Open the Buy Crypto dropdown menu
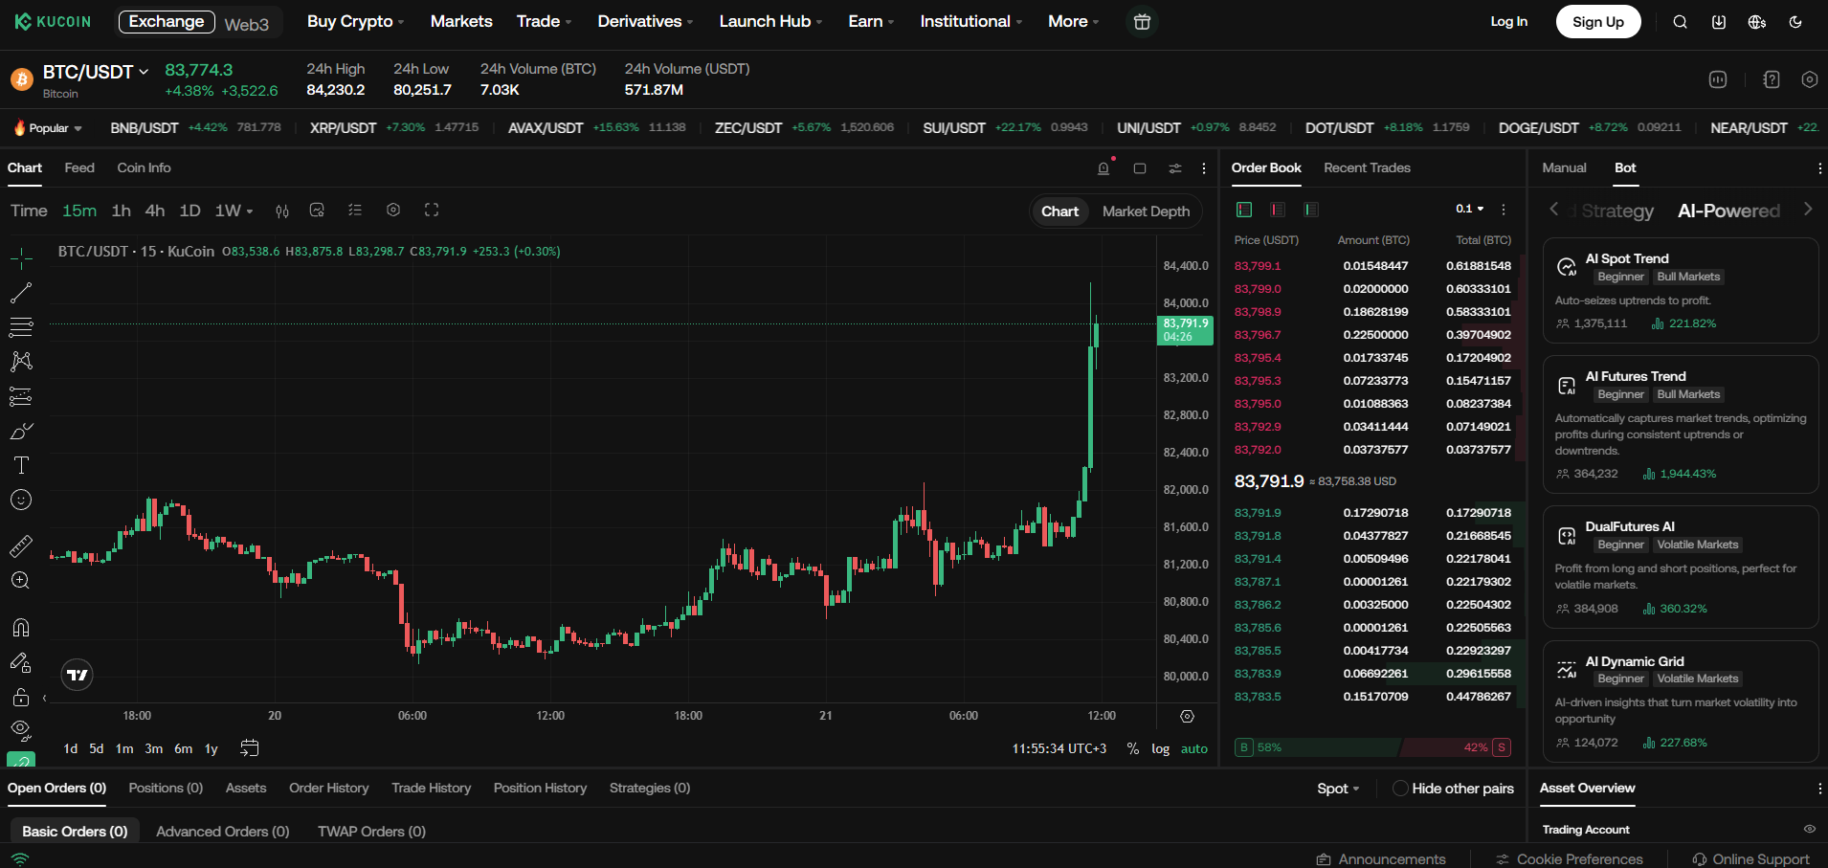Screen dimensions: 1828x868 click(355, 21)
